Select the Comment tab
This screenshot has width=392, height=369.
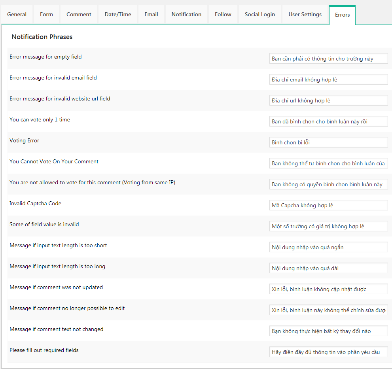click(78, 14)
